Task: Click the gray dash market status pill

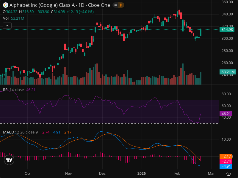Action: pos(116,5)
